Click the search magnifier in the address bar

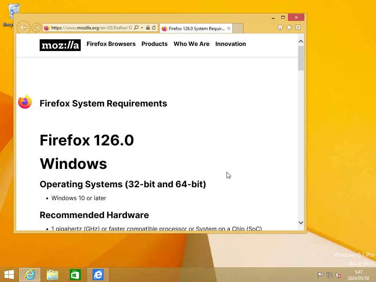tap(136, 28)
